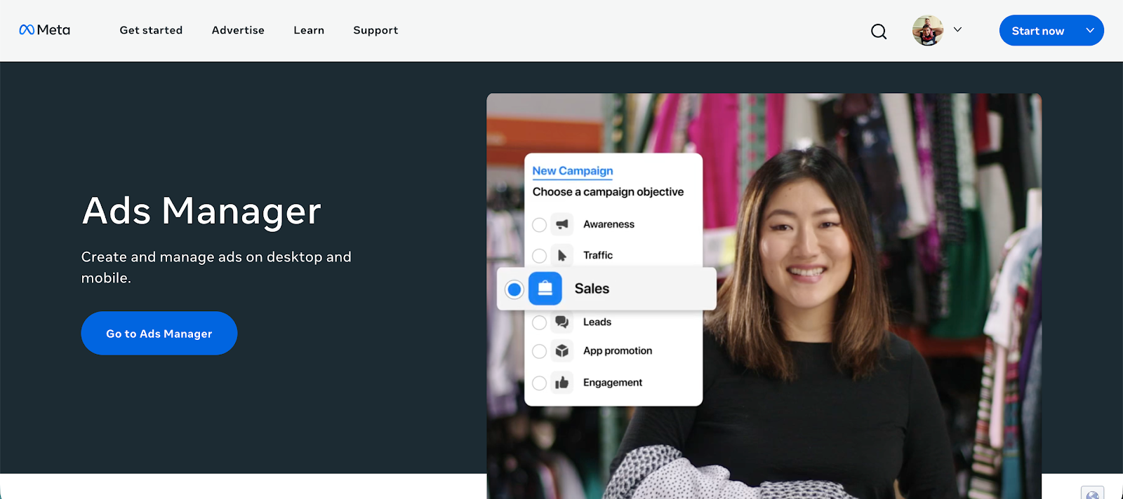1123x499 pixels.
Task: Click the globe icon at bottom corner
Action: tap(1093, 493)
